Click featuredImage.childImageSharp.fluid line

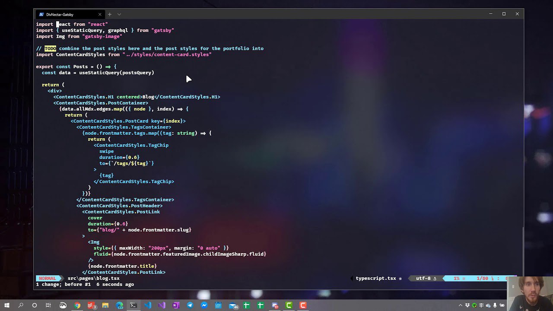coord(180,254)
